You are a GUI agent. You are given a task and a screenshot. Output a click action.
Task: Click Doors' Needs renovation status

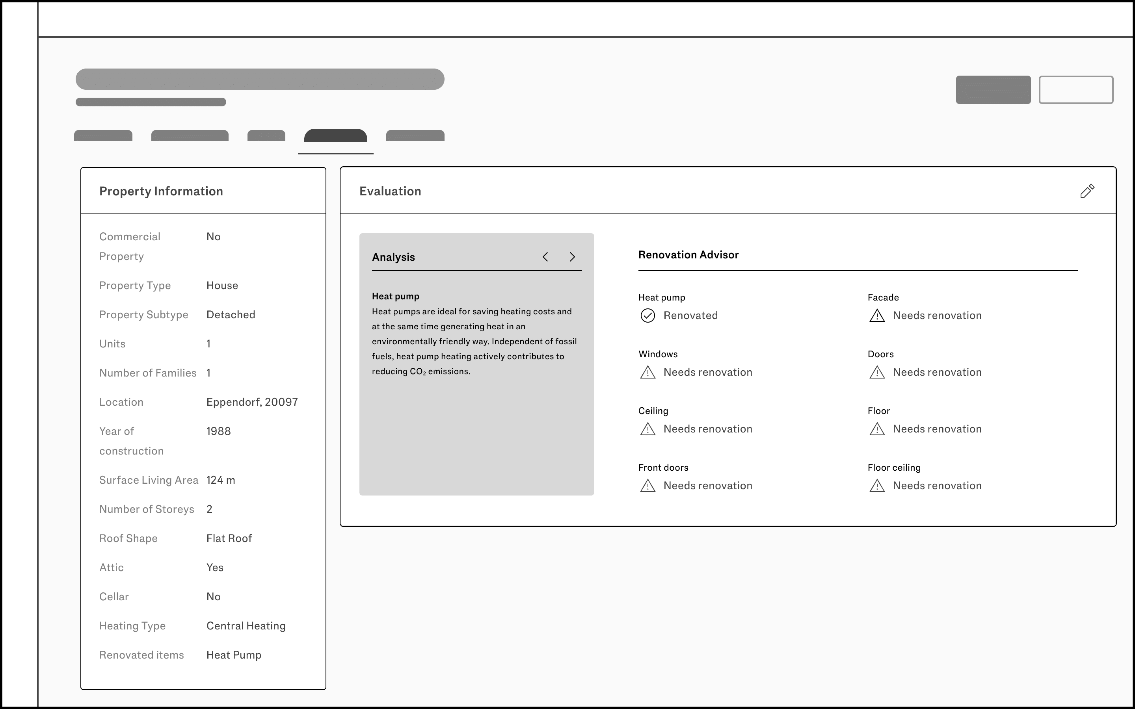937,372
